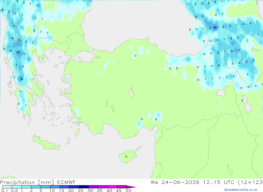Click the '45' legend tick label

pos(119,190)
